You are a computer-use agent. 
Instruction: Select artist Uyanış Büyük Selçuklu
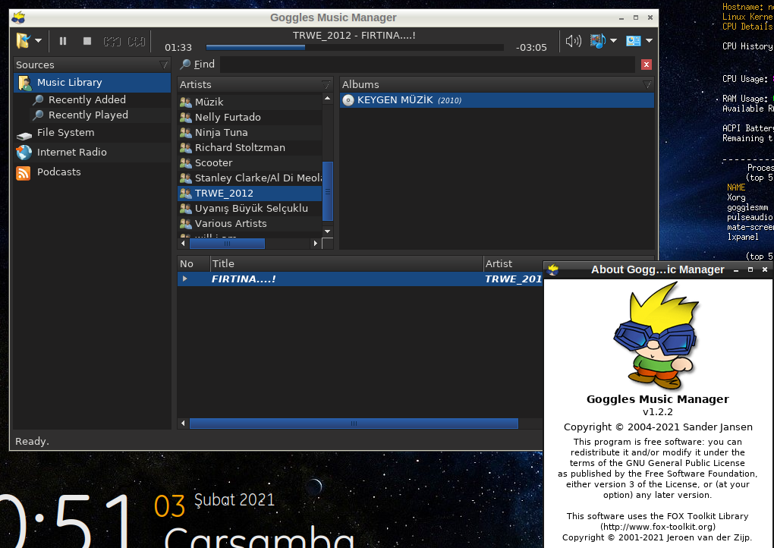pos(250,208)
